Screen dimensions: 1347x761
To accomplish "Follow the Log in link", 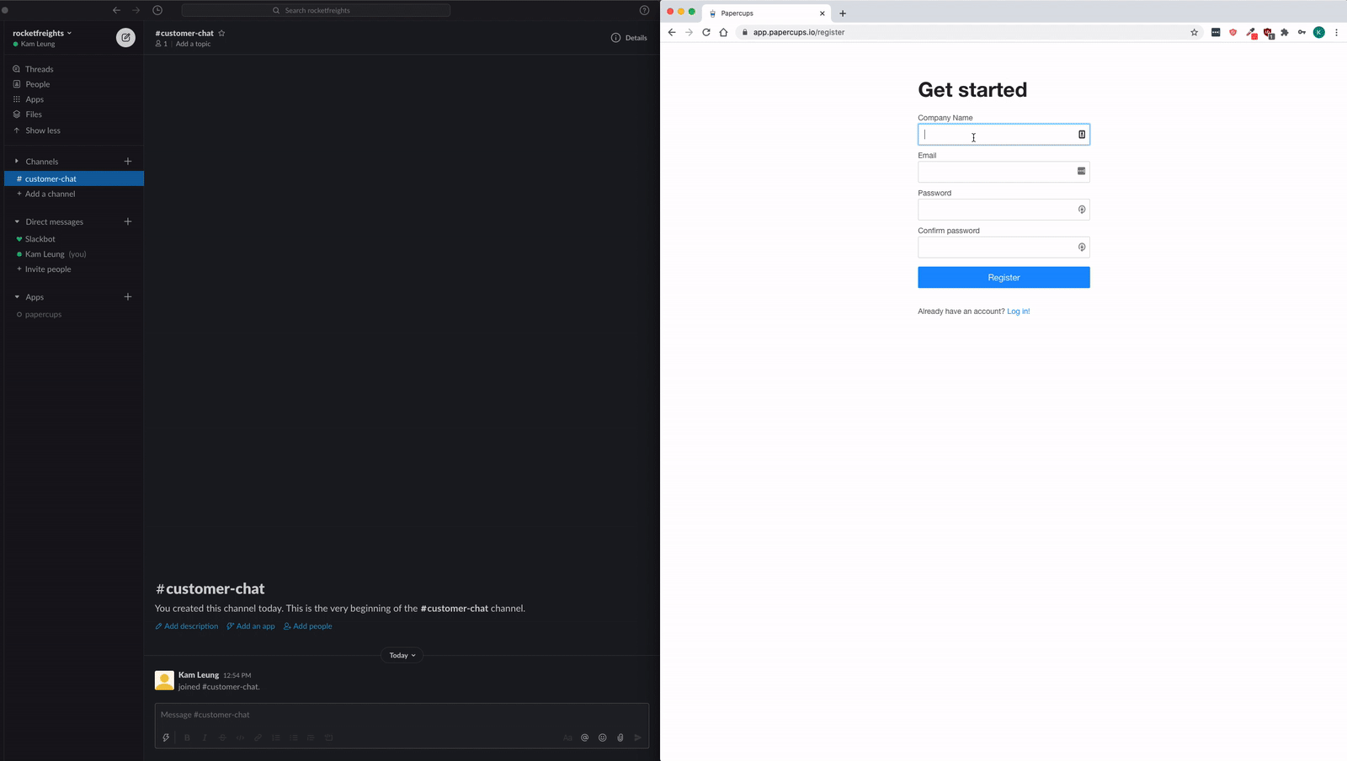I will [1018, 311].
